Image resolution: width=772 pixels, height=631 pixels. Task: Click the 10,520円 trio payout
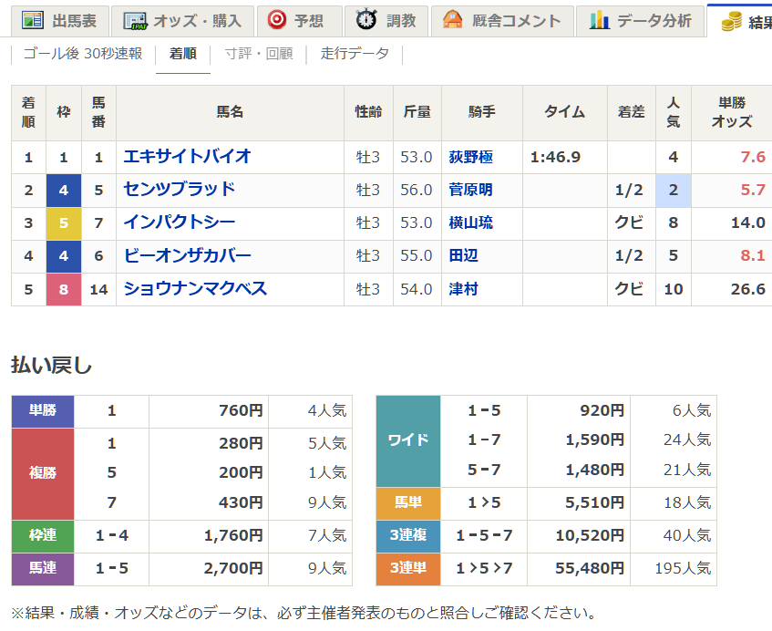pos(590,535)
